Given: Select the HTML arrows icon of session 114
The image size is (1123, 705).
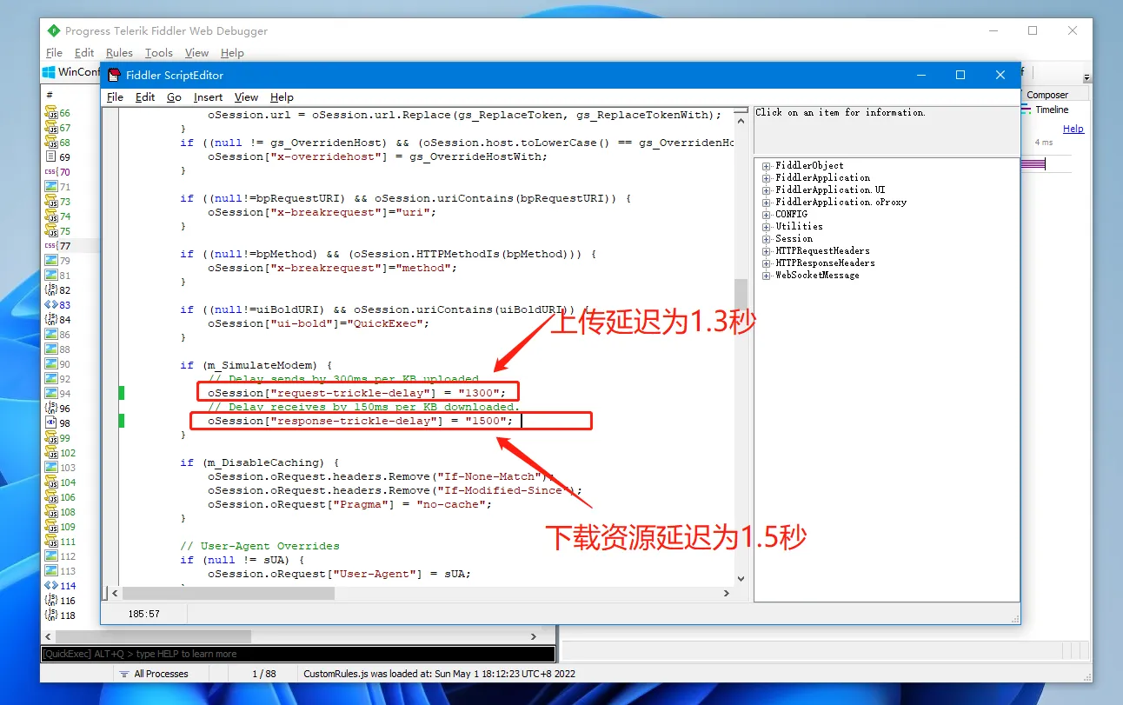Looking at the screenshot, I should 50,586.
